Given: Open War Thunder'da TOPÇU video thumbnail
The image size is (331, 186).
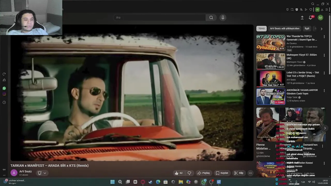Looking at the screenshot, I should click(x=271, y=43).
